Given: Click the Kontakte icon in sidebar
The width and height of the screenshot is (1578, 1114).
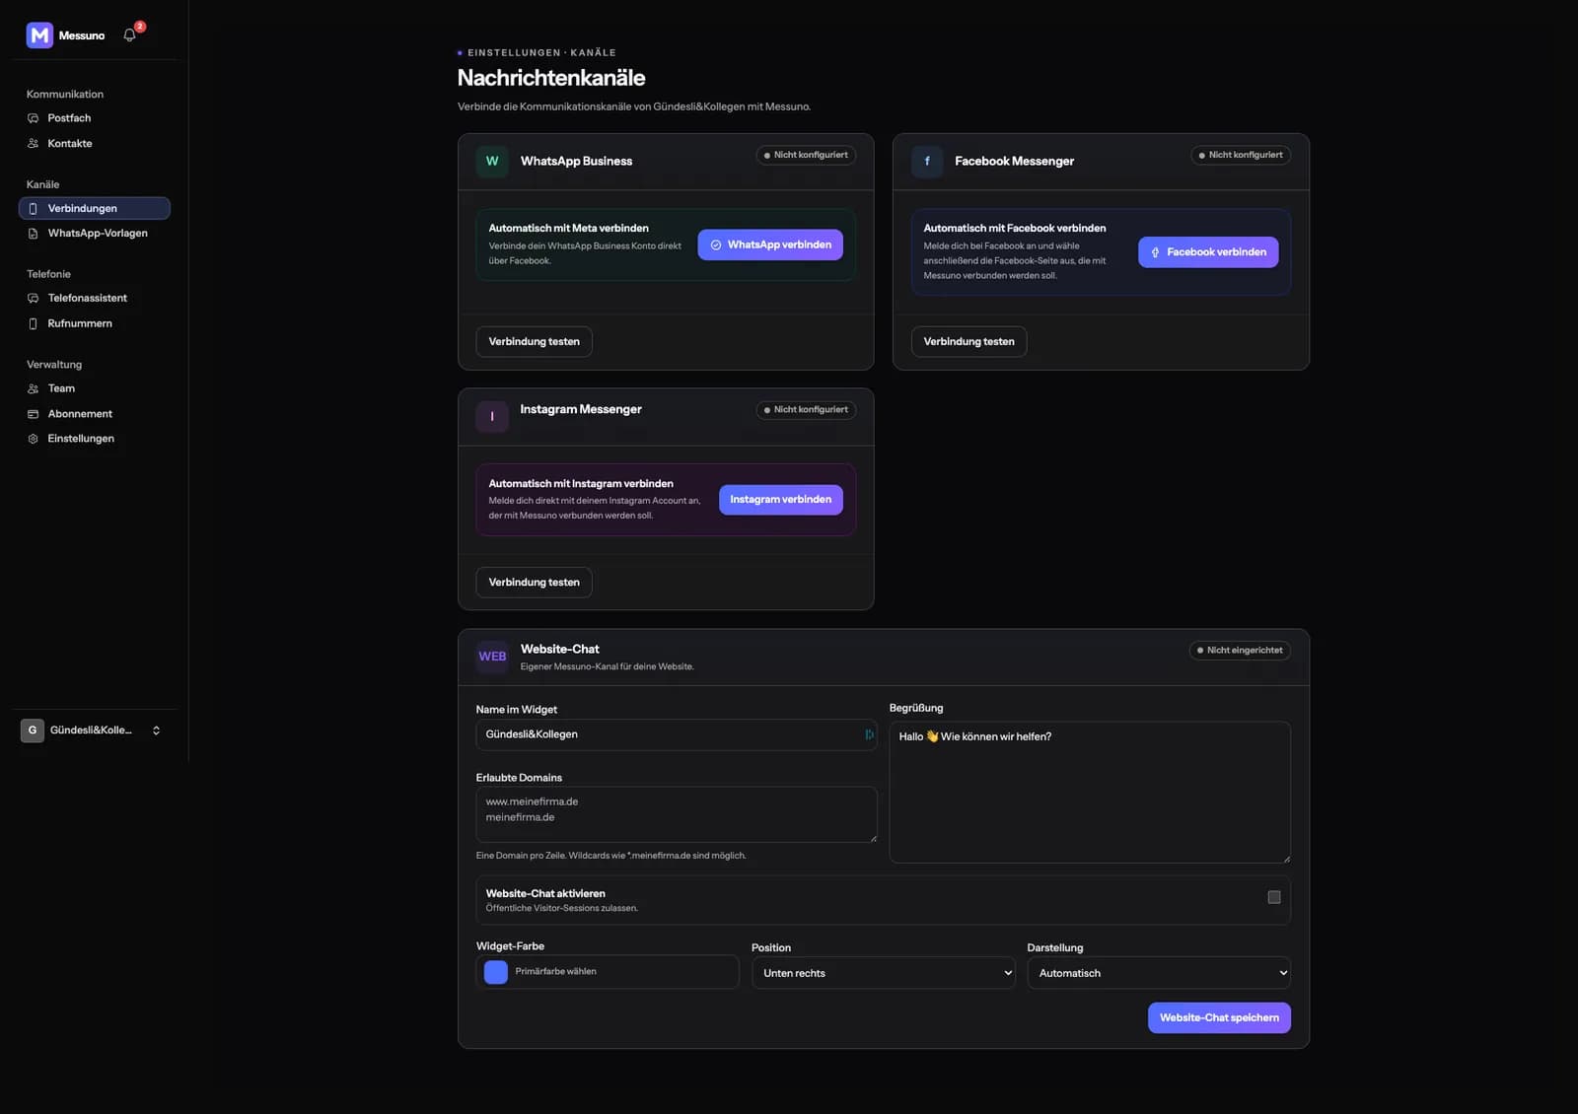Looking at the screenshot, I should [34, 144].
